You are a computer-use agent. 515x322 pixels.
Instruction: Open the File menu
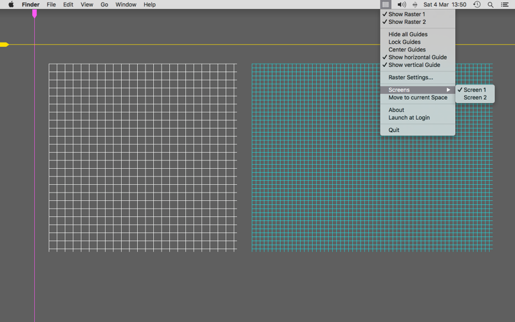(51, 5)
